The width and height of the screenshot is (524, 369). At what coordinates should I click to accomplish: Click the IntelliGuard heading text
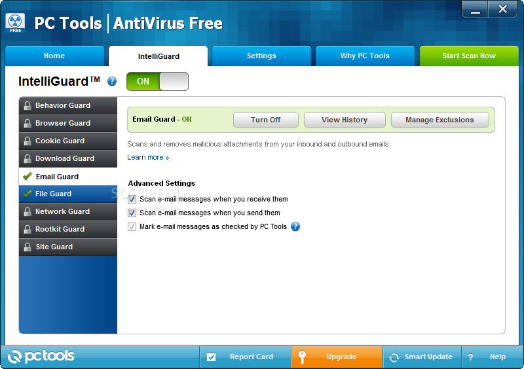pyautogui.click(x=59, y=82)
